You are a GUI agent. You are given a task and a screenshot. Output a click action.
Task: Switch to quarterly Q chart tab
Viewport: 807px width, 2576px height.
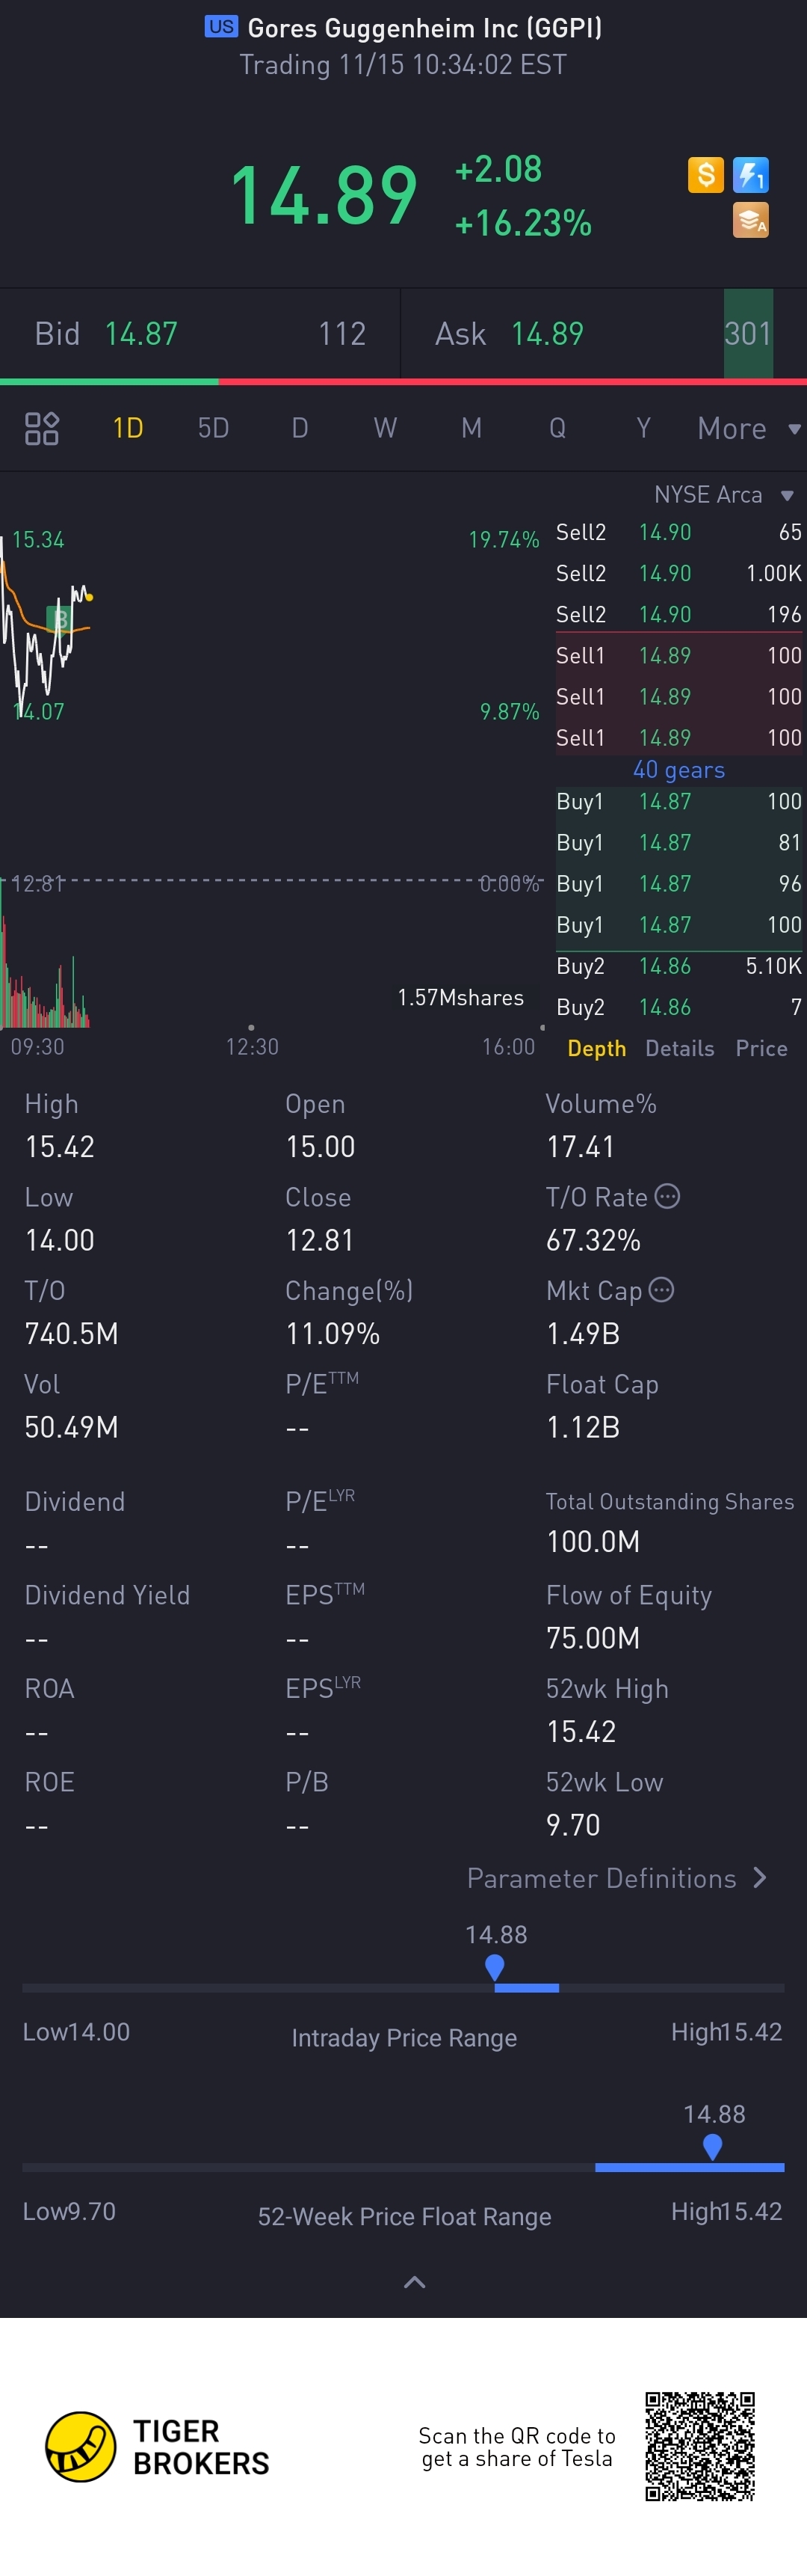pos(557,428)
